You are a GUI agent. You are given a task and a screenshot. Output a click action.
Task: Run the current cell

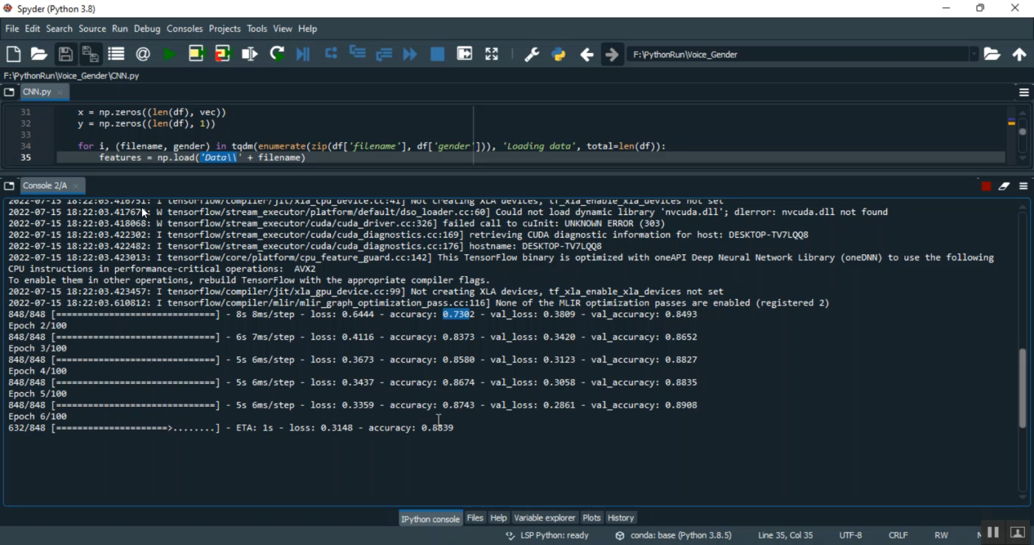click(x=196, y=54)
